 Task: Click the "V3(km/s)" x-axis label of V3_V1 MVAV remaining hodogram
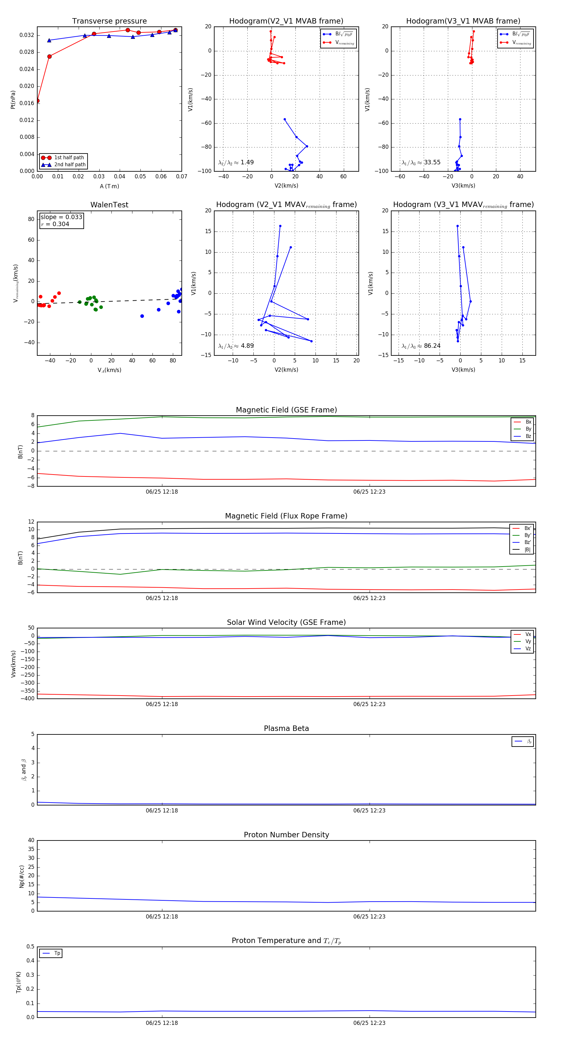(x=463, y=370)
